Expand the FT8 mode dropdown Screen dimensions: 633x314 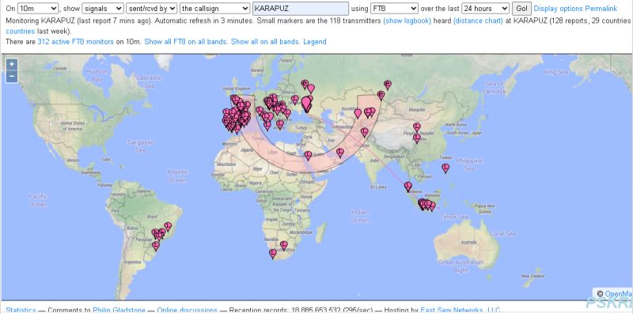(x=394, y=8)
